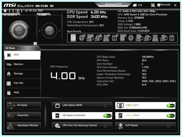This screenshot has width=182, height=137.
Task: Click the Hyper-Threading Technology row
Action: pos(122,74)
